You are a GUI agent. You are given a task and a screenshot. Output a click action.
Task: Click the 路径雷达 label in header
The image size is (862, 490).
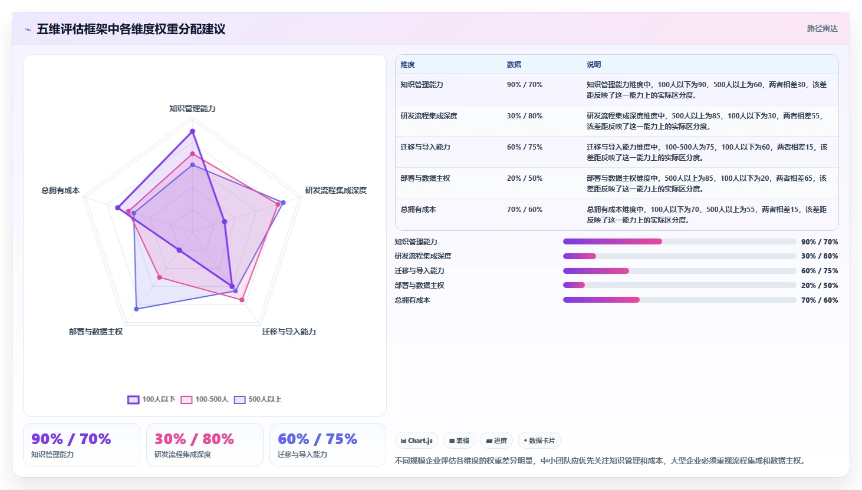click(822, 28)
